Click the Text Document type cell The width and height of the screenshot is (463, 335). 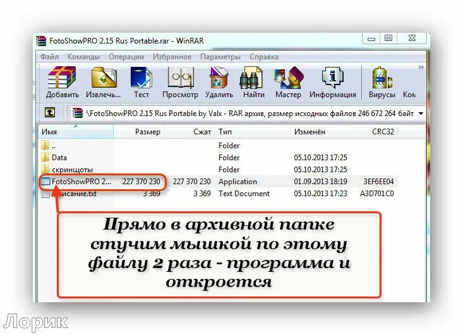coord(244,194)
